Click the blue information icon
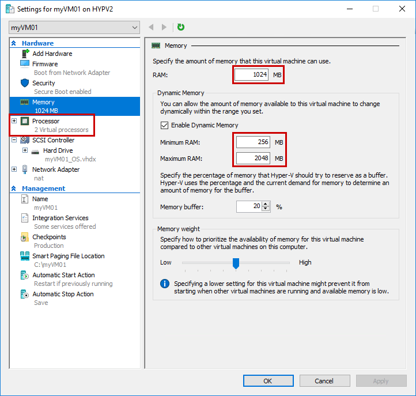This screenshot has width=416, height=396. [165, 284]
